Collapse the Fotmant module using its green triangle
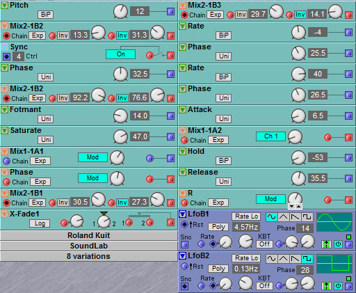 point(5,110)
